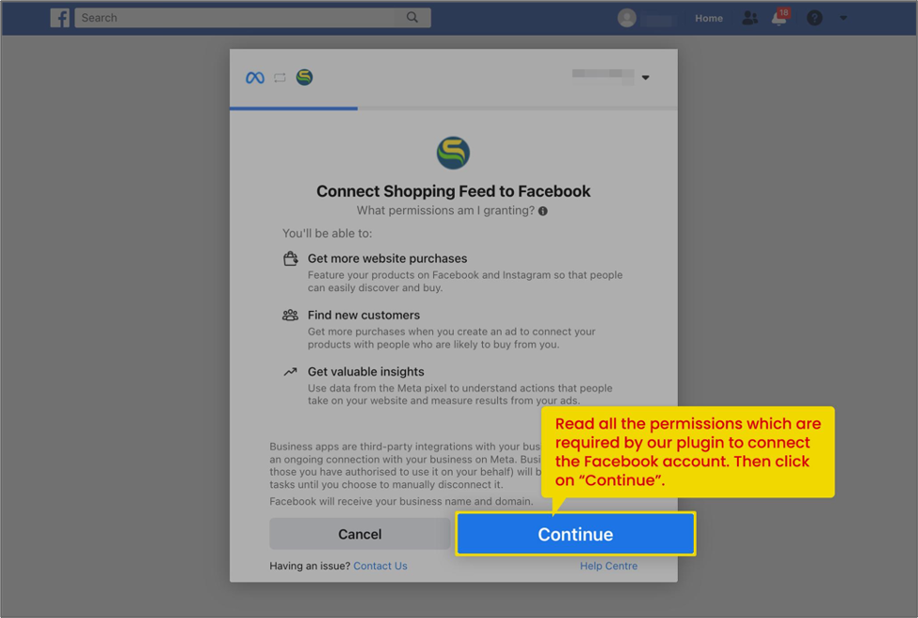918x618 pixels.
Task: Click the Continue button
Action: point(576,534)
